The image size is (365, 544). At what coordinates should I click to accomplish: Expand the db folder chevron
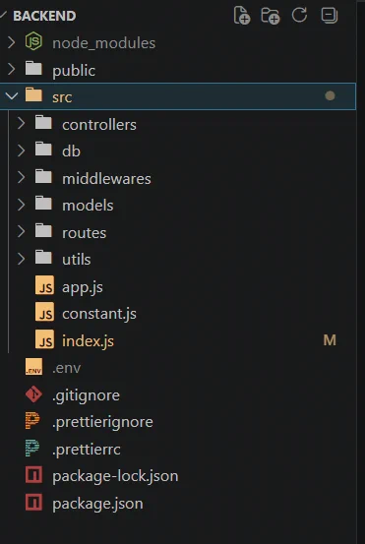pyautogui.click(x=22, y=151)
